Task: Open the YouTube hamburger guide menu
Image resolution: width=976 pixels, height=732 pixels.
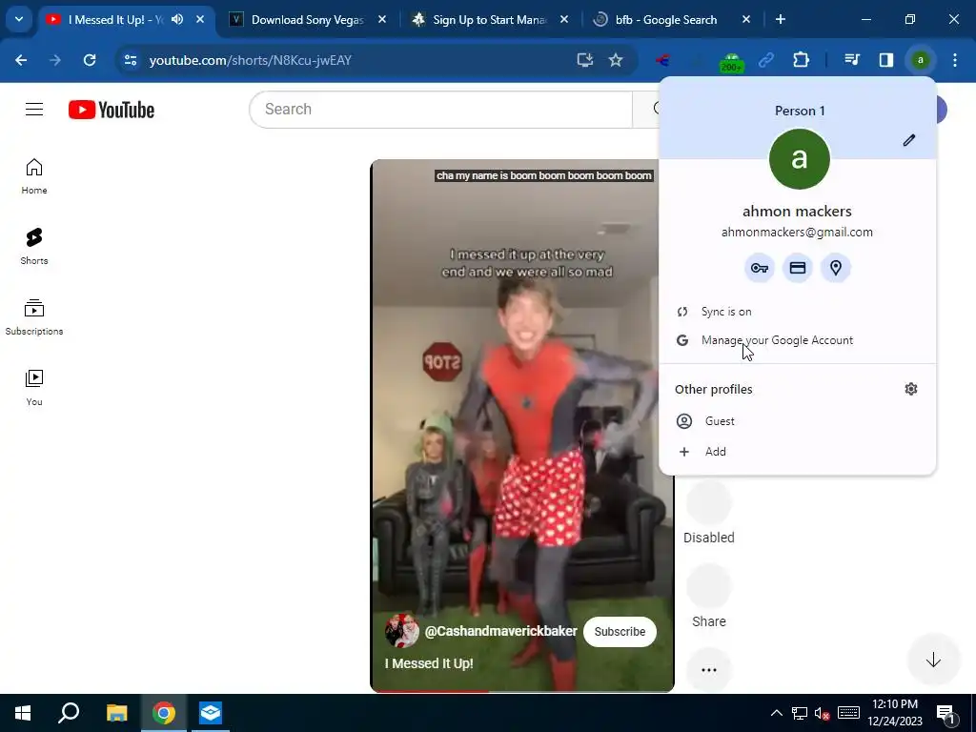Action: tap(34, 110)
